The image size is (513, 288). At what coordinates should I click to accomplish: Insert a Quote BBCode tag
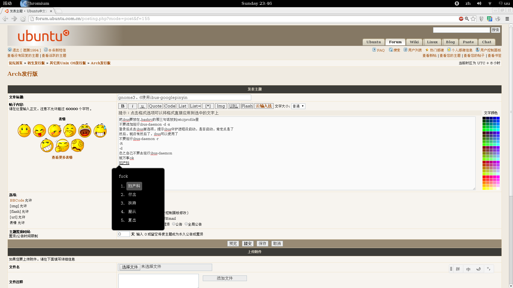coord(155,106)
